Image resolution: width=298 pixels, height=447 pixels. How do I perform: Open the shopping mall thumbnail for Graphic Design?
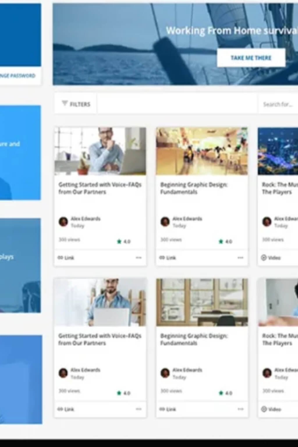[x=202, y=151]
